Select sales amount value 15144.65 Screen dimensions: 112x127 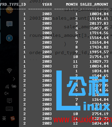coord(99,19)
